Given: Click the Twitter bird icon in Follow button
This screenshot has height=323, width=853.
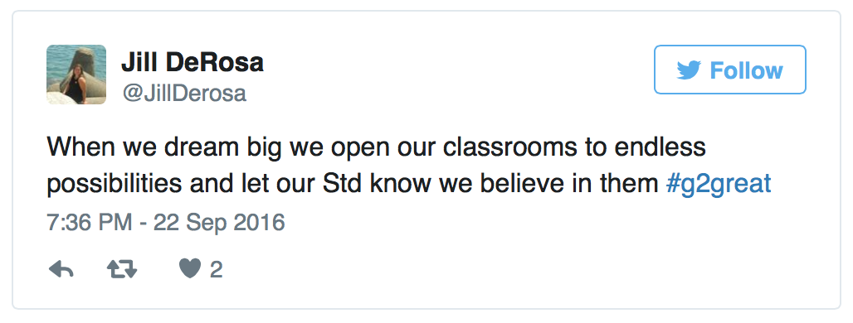Looking at the screenshot, I should tap(689, 70).
